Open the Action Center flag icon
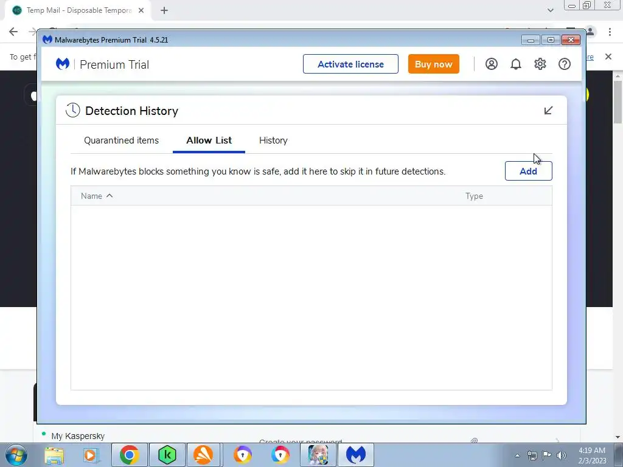 [547, 455]
